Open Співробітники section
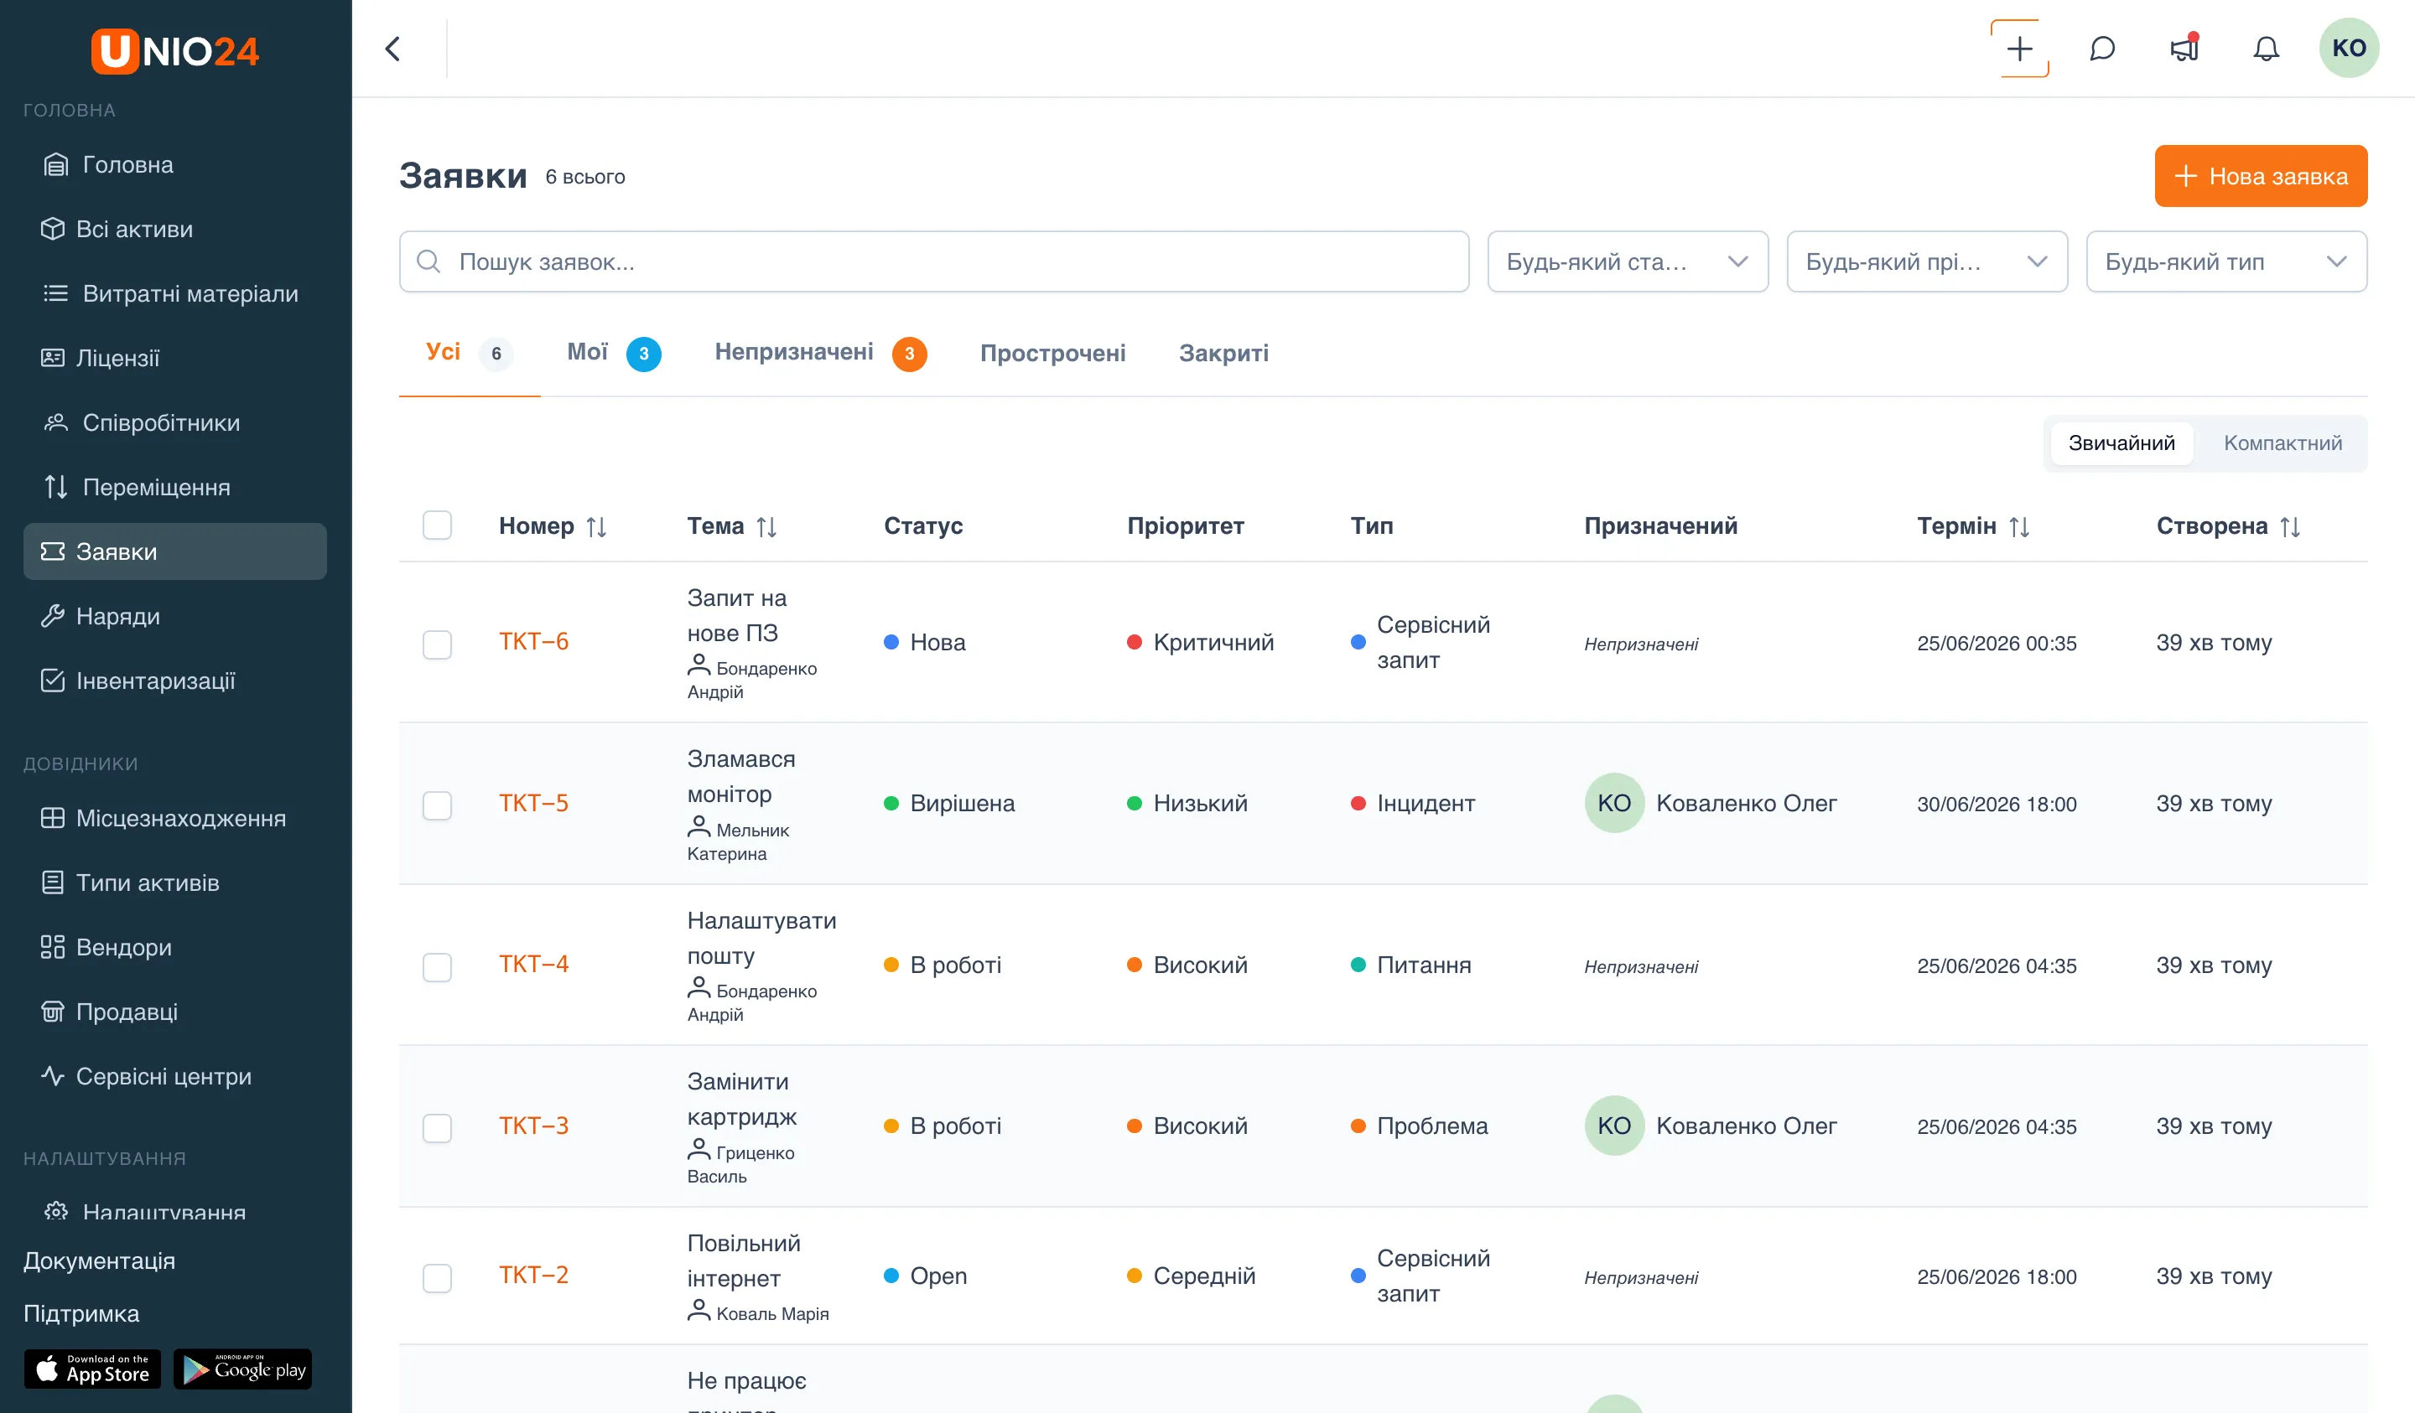 click(x=175, y=422)
